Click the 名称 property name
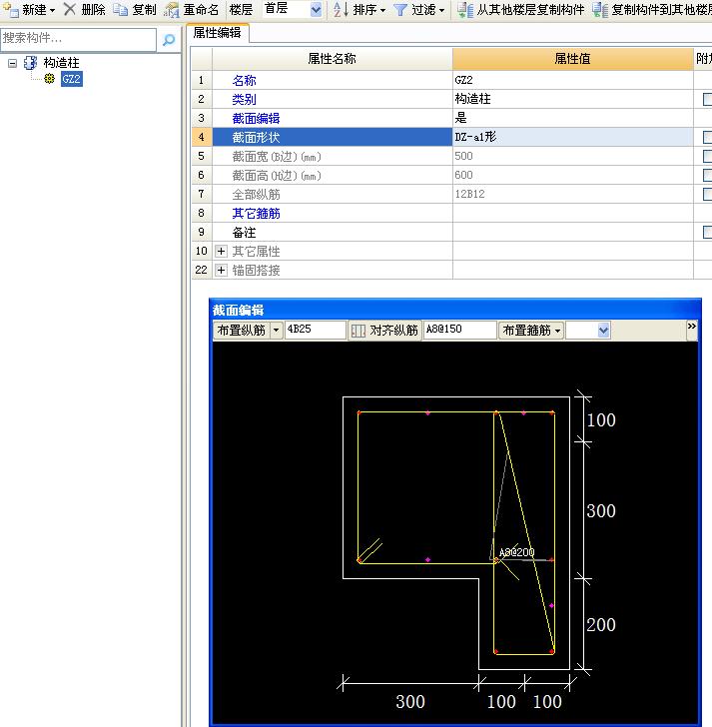712x727 pixels. tap(244, 80)
